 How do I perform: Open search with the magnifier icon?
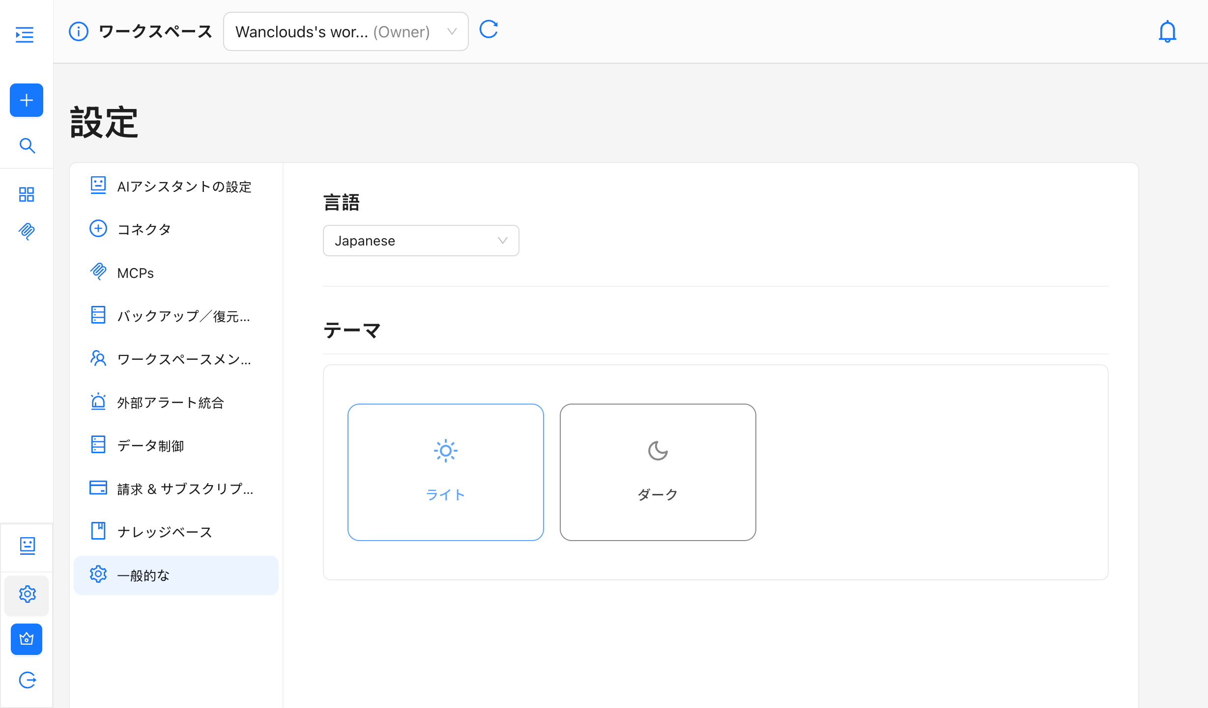(27, 146)
